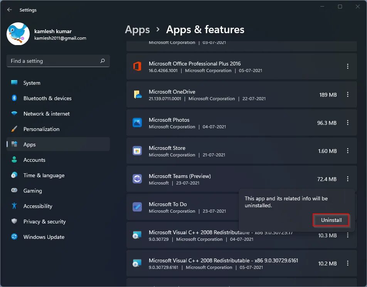Open more options for Microsoft Photos
Screen dimensions: 367x287
(x=348, y=123)
